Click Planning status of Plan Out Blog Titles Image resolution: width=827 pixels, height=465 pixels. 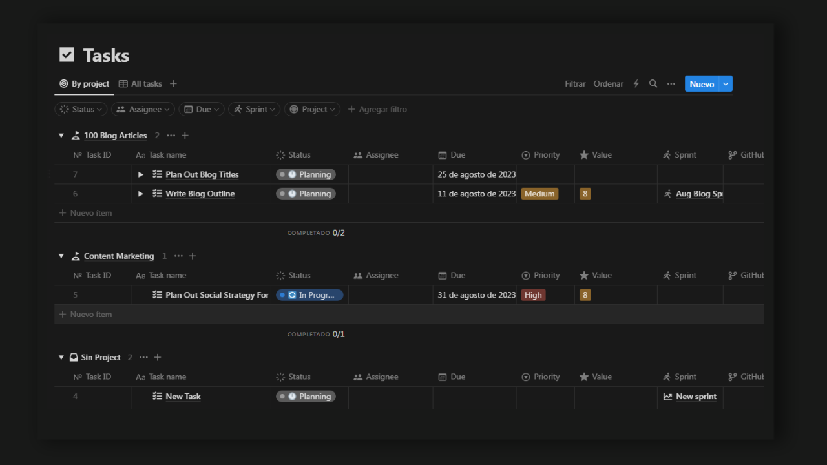[x=306, y=174]
